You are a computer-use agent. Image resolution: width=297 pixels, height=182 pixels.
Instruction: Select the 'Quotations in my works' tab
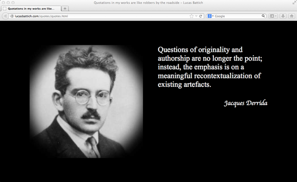point(31,8)
